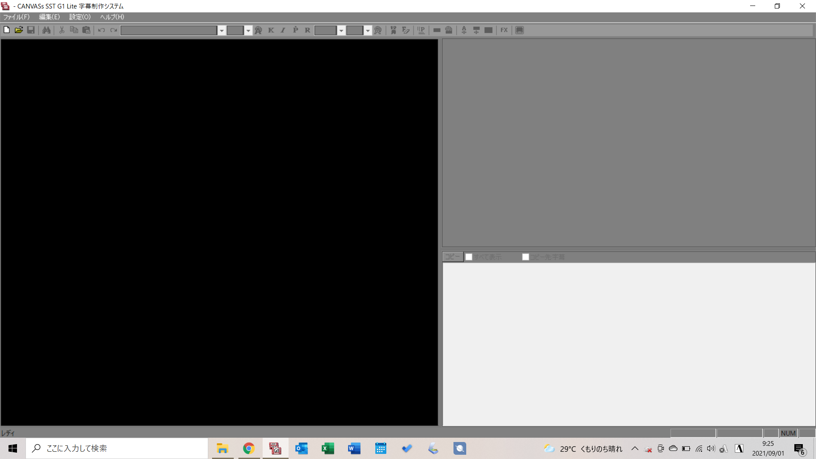Click the P with dot icon
The width and height of the screenshot is (816, 459).
295,30
